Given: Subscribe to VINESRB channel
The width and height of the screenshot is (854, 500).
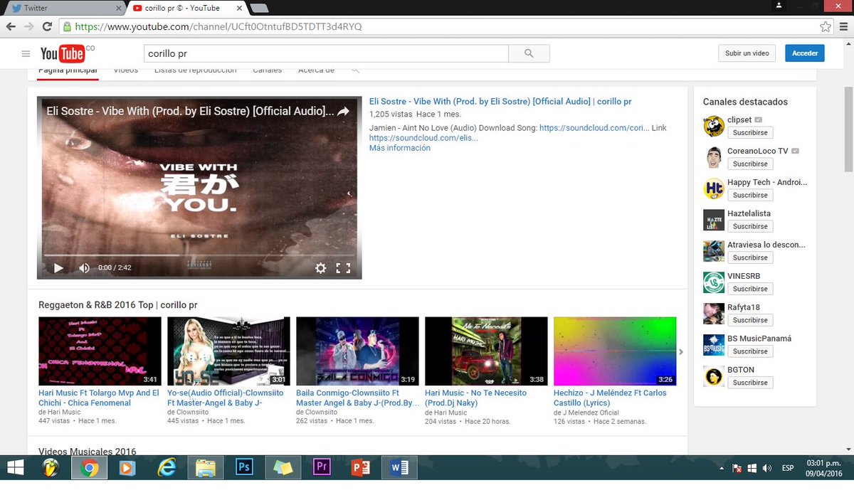Looking at the screenshot, I should pyautogui.click(x=750, y=289).
